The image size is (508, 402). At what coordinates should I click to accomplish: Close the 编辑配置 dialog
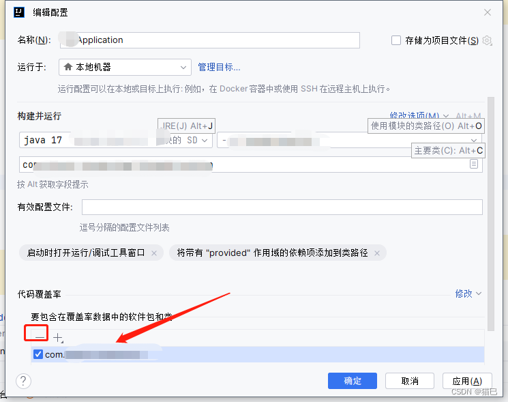point(488,12)
